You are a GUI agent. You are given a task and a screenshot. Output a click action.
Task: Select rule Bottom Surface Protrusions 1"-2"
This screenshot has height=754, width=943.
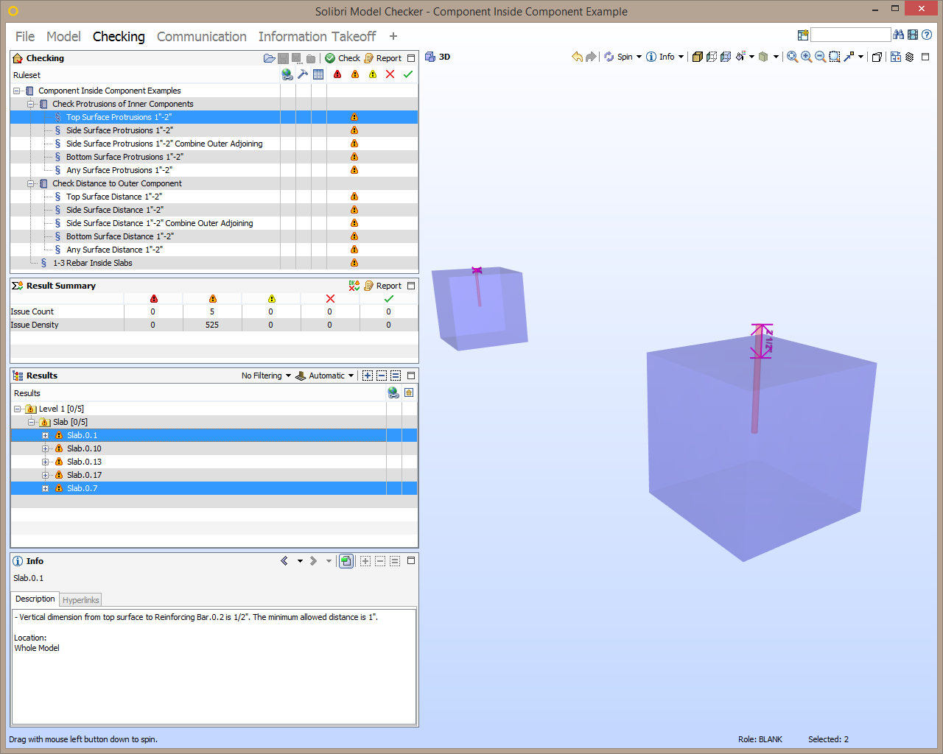point(125,157)
